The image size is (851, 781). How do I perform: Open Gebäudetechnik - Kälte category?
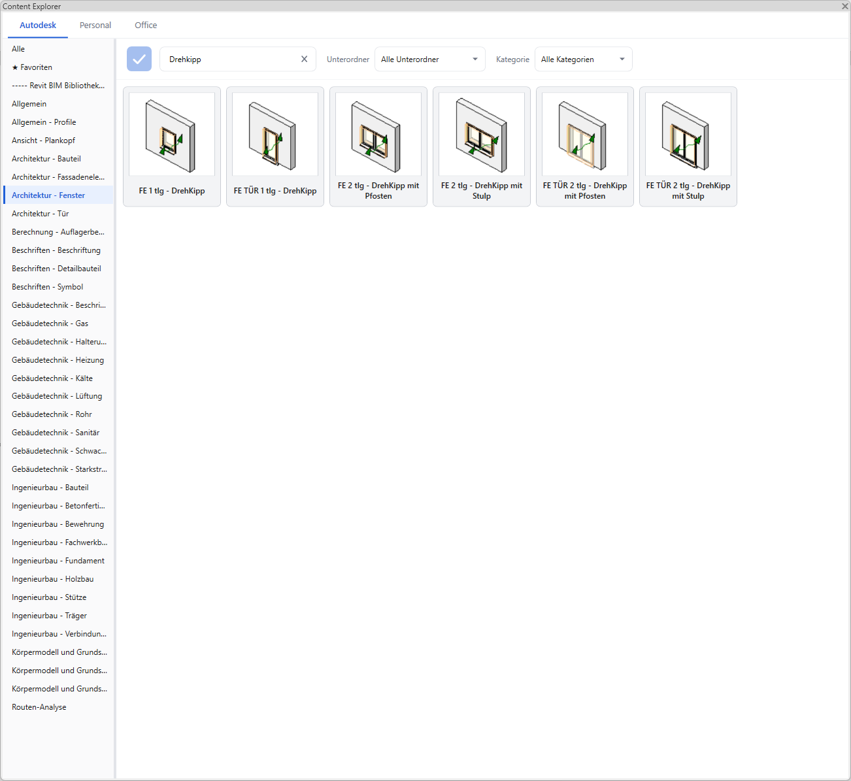click(58, 378)
